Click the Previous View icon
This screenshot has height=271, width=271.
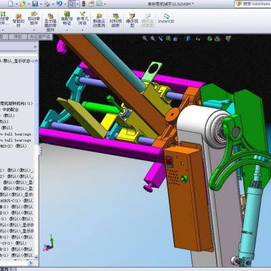coord(161,39)
